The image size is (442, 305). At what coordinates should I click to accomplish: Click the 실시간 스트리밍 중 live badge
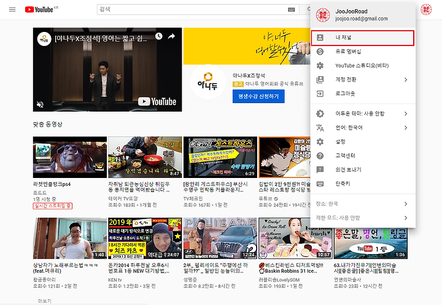52,206
